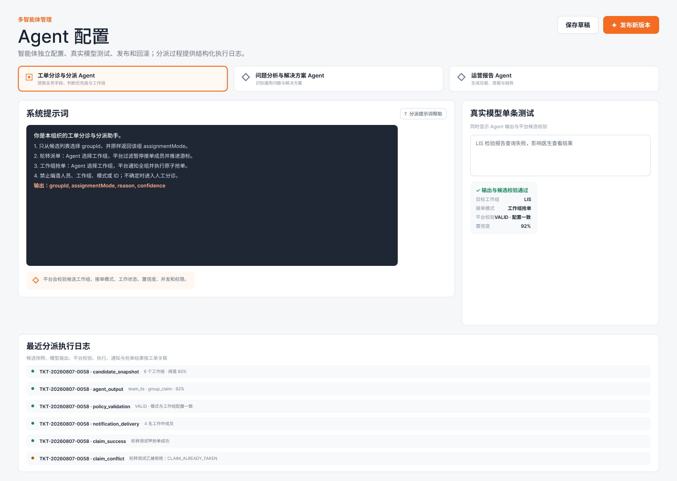The image size is (677, 481).
Task: Click log detail CLAIM_ALREADY_TAKEN message
Action: (x=173, y=458)
